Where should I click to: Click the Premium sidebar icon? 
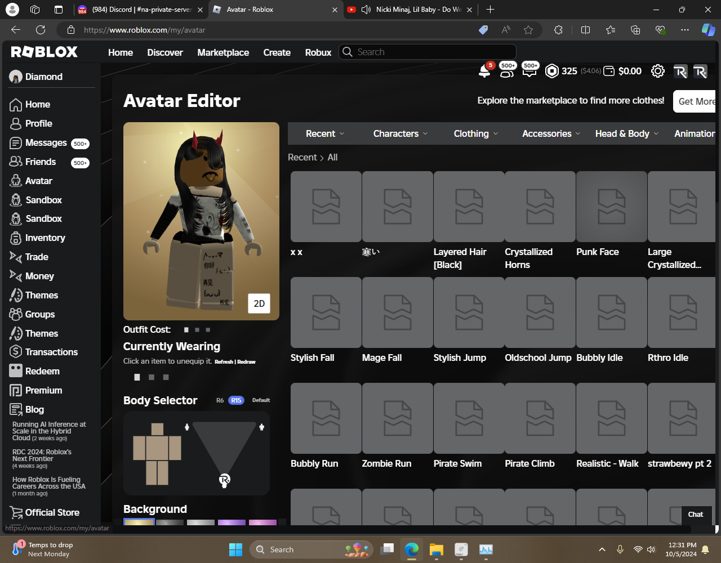pos(16,390)
